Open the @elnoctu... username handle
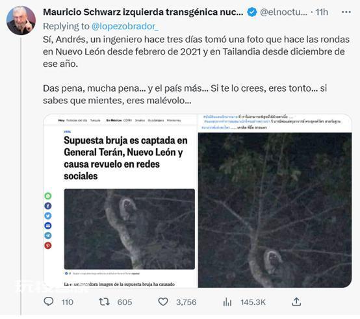The image size is (360, 319). click(283, 12)
